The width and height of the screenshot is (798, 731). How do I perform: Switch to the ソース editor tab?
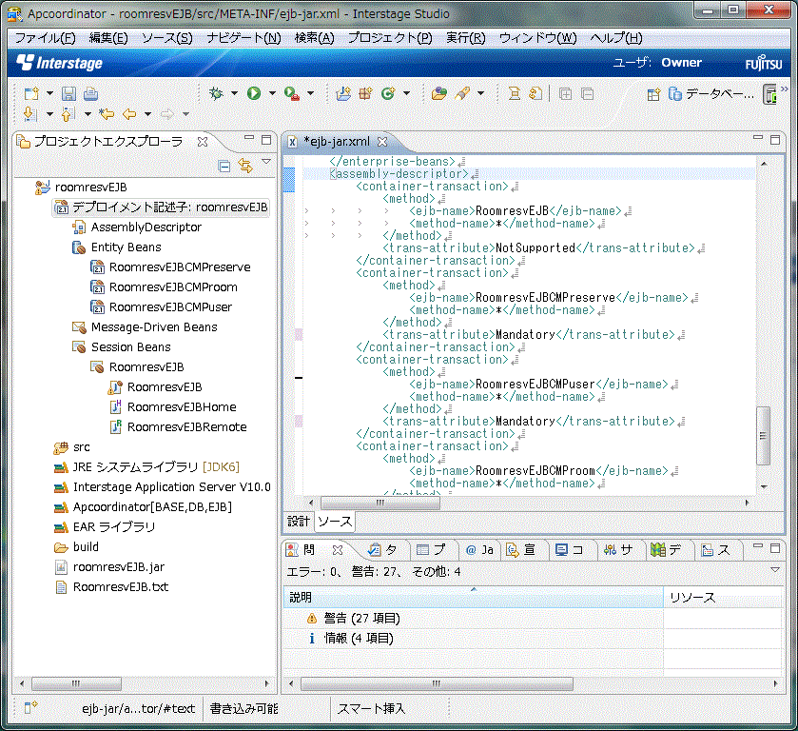click(x=335, y=522)
